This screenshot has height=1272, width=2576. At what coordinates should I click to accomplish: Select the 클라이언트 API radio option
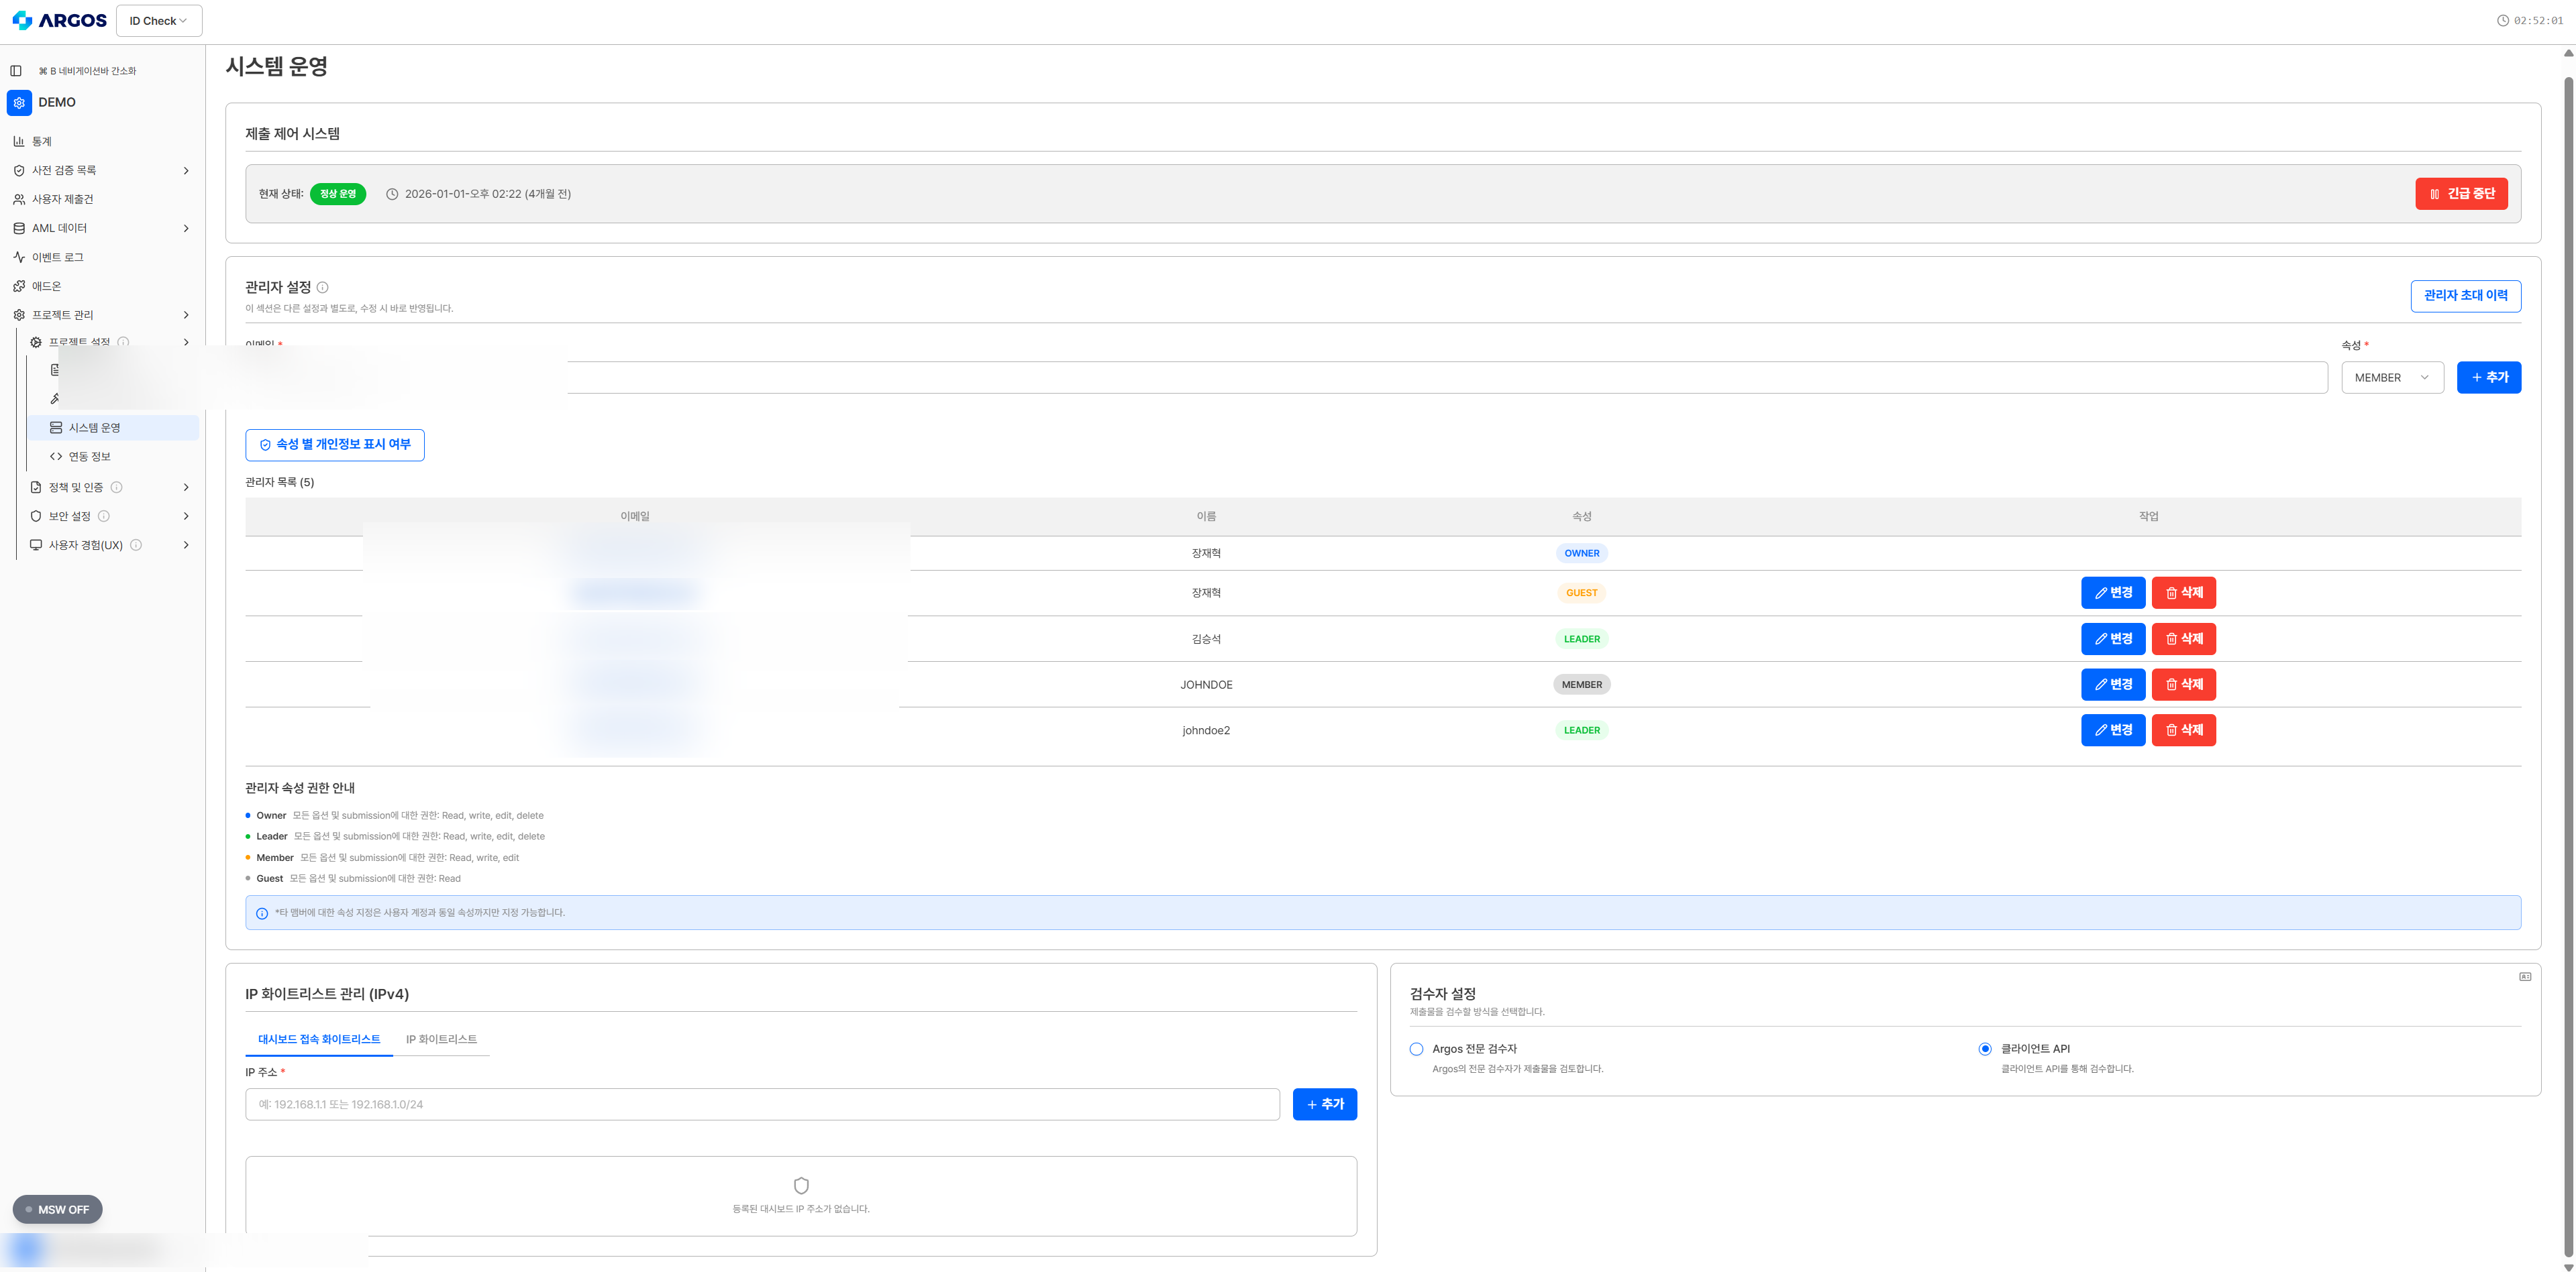(1985, 1049)
